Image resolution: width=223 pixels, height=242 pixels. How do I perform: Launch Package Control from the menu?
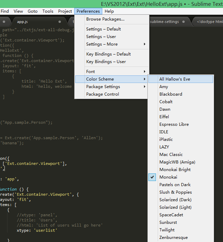[103, 94]
